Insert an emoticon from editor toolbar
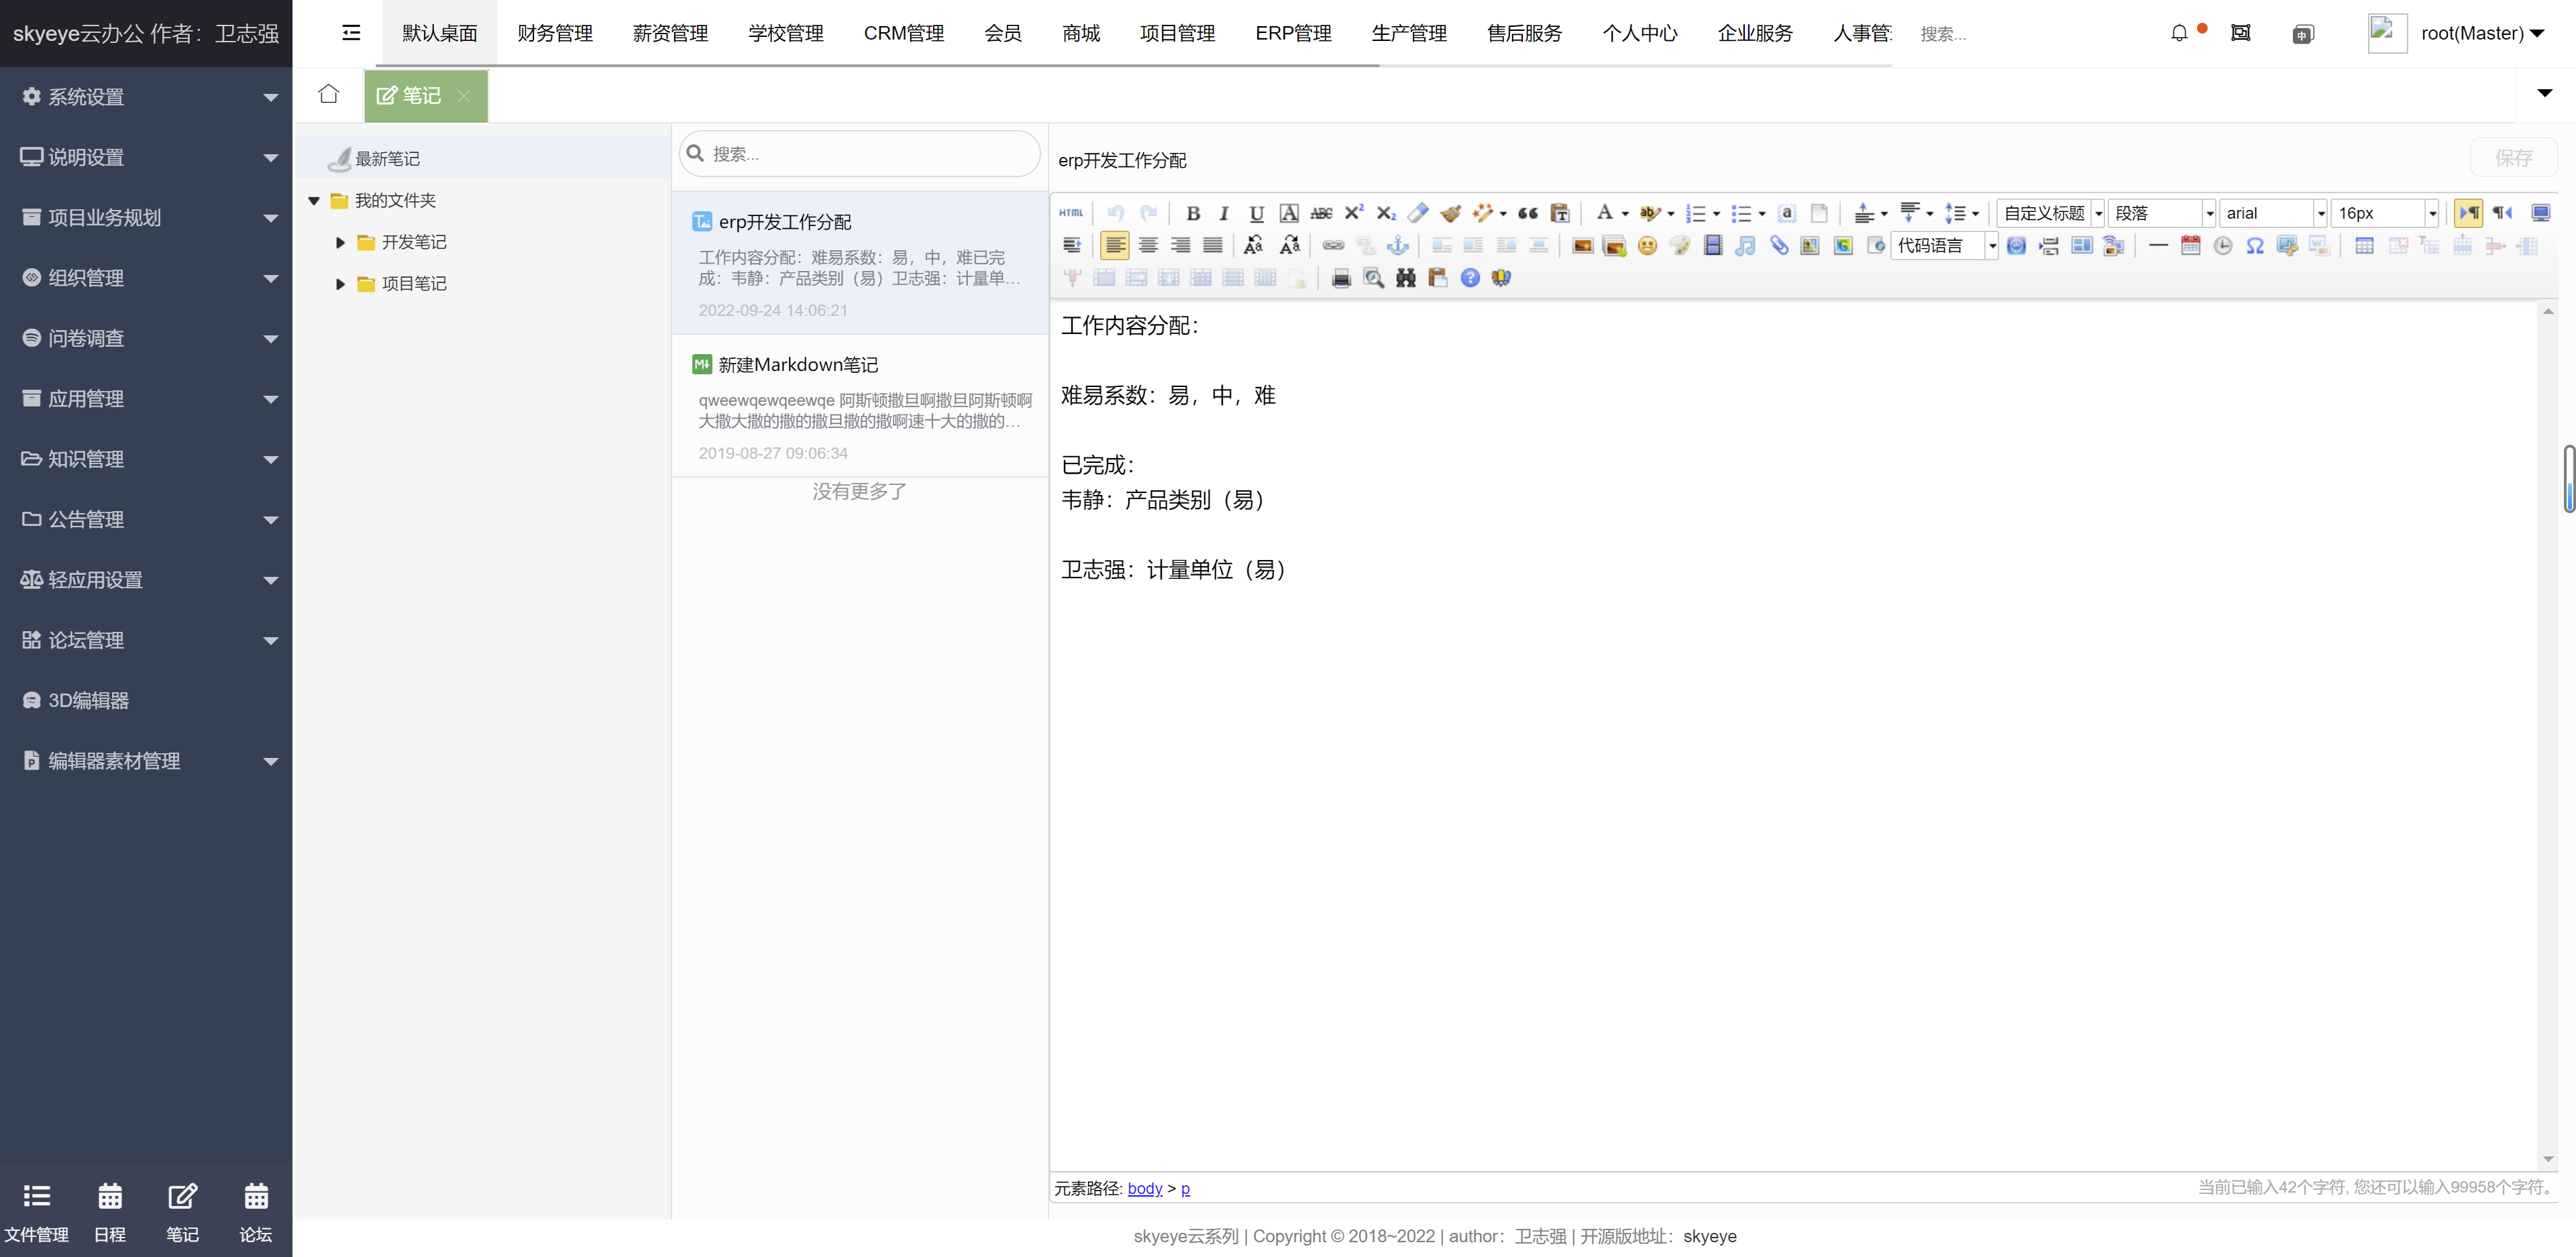 pyautogui.click(x=1647, y=246)
